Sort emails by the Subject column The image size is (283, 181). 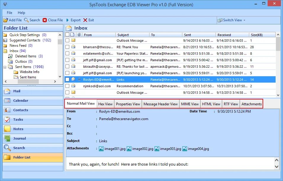[132, 35]
